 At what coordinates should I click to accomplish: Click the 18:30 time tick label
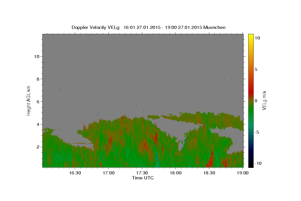[209, 173]
